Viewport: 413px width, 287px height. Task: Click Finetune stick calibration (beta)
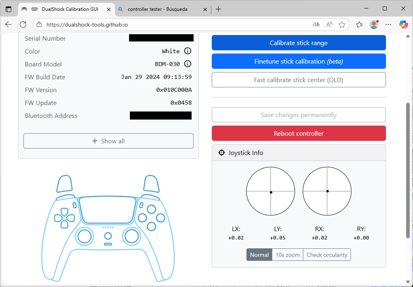[x=299, y=61]
